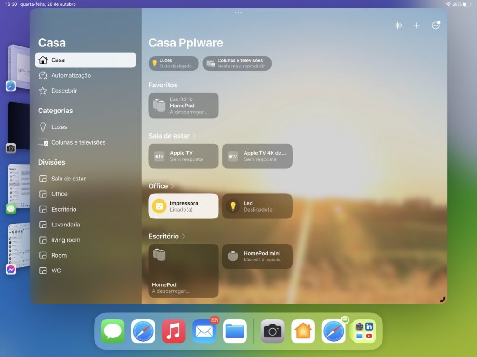Viewport: 477px width, 357px height.
Task: Select Colunas e televisões in sidebar
Action: pos(86,142)
